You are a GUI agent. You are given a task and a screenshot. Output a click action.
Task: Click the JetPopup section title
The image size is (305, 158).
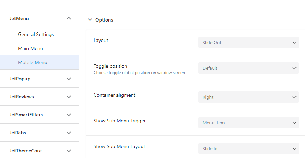point(20,79)
